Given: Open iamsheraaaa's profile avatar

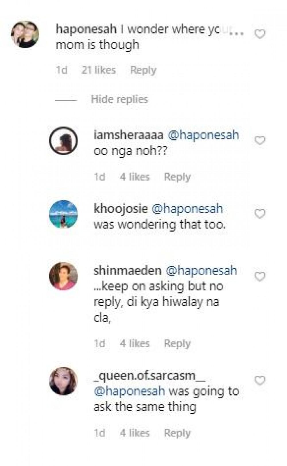Looking at the screenshot, I should tap(63, 141).
